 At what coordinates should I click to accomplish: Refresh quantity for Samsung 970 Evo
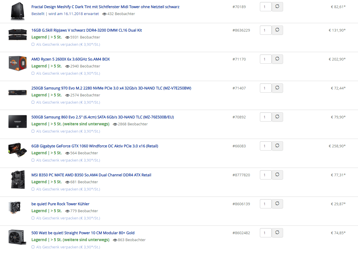pyautogui.click(x=277, y=88)
